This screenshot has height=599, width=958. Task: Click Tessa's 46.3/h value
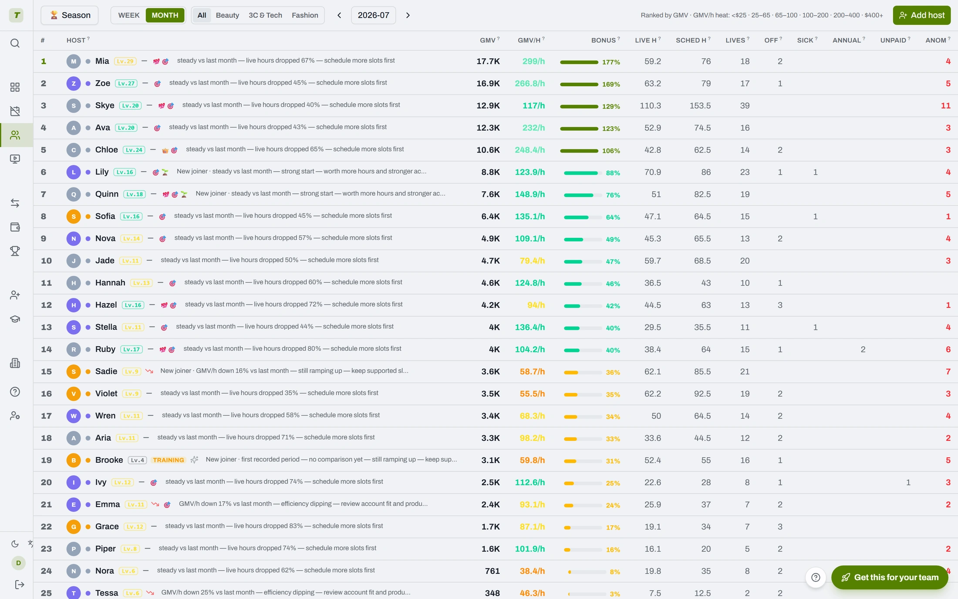[532, 593]
